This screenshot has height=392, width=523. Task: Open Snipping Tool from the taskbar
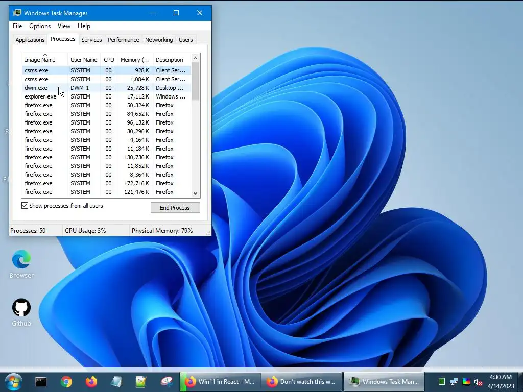pyautogui.click(x=166, y=382)
